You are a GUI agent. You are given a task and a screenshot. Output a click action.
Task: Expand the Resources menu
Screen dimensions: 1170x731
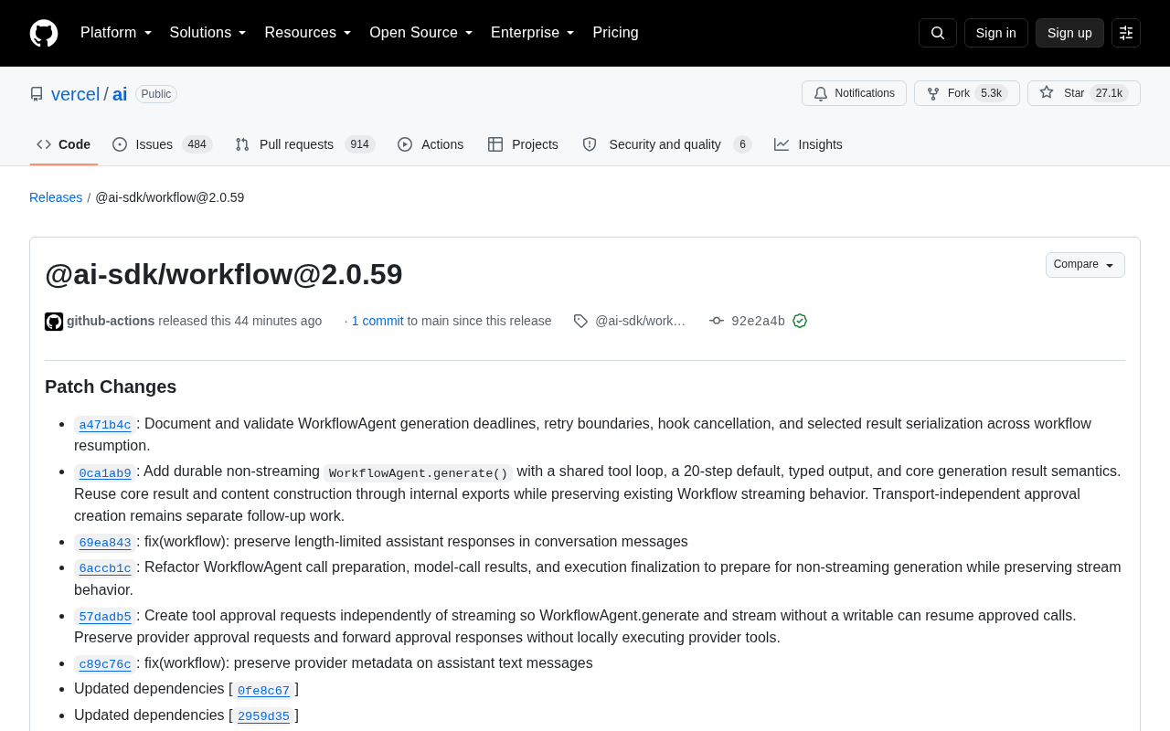coord(308,33)
